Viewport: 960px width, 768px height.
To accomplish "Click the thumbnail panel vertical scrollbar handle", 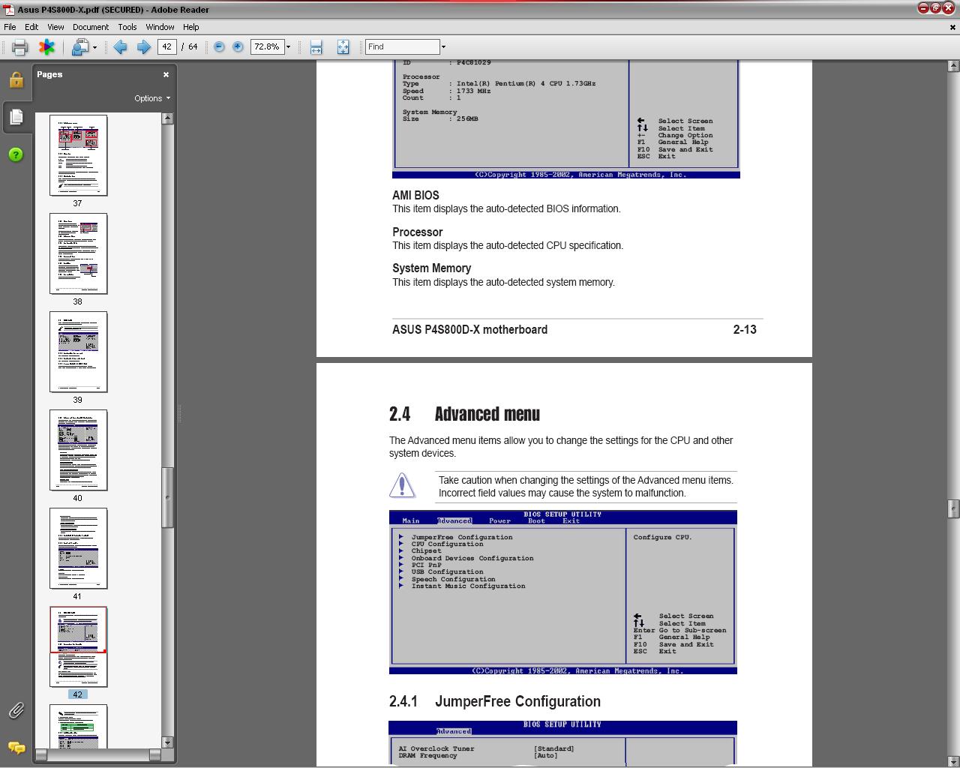I will 167,497.
